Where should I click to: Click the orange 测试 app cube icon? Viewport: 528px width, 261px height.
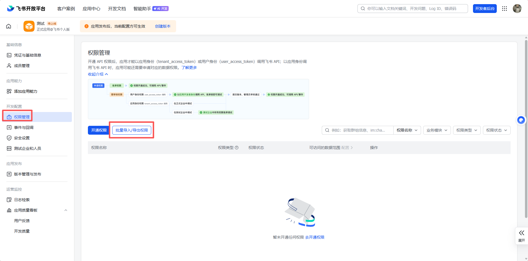coord(29,26)
